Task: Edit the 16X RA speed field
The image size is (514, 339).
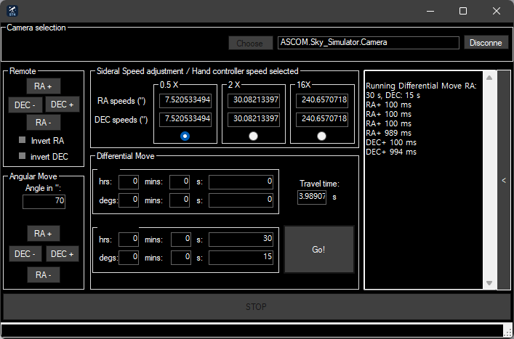Action: tap(322, 100)
